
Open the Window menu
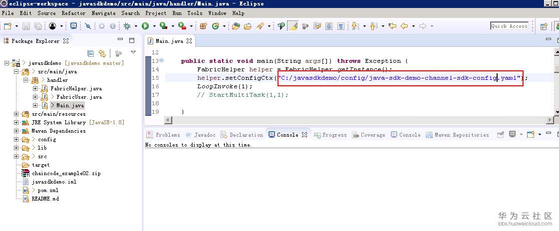(x=217, y=13)
